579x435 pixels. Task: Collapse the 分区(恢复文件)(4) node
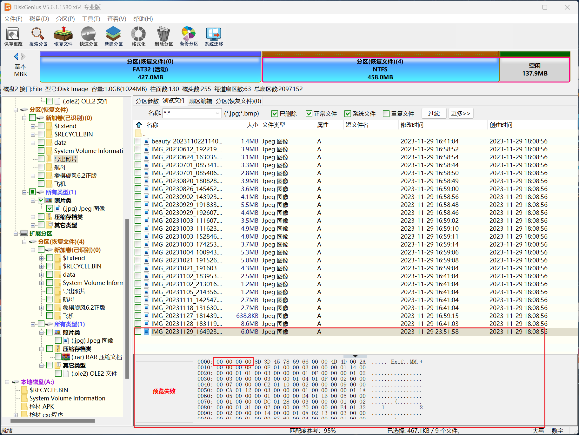coord(24,242)
